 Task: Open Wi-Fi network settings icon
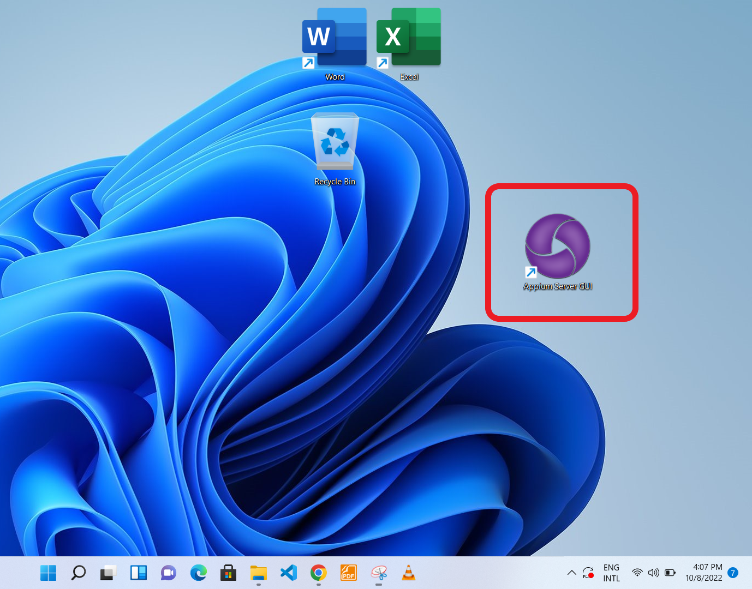[x=637, y=573]
